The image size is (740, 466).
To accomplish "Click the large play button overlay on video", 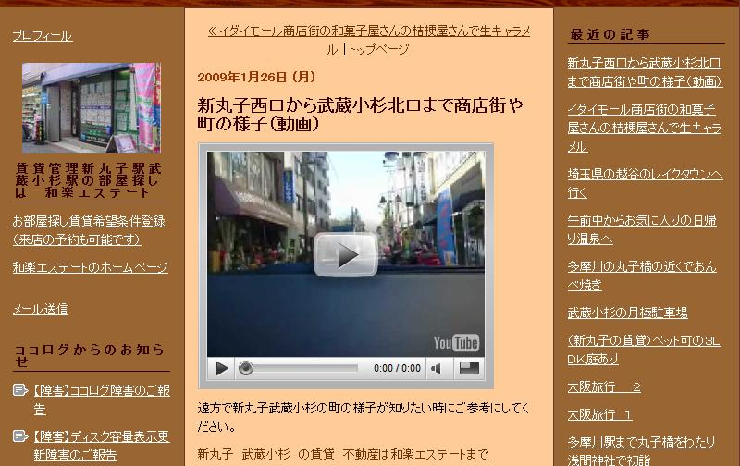I will pos(345,254).
